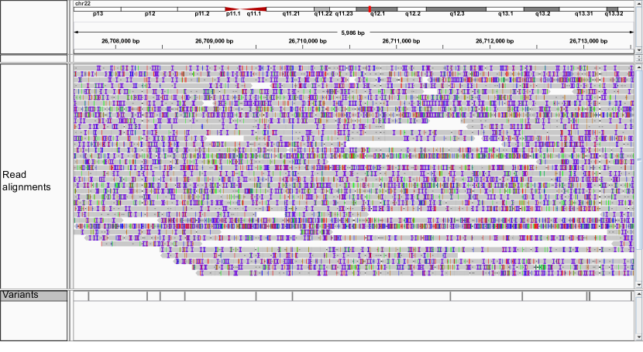The image size is (643, 352).
Task: Click the Variants panel scroll-up arrow
Action: tap(639, 293)
